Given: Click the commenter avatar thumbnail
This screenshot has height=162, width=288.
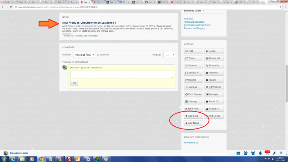Looking at the screenshot, I should (65, 67).
